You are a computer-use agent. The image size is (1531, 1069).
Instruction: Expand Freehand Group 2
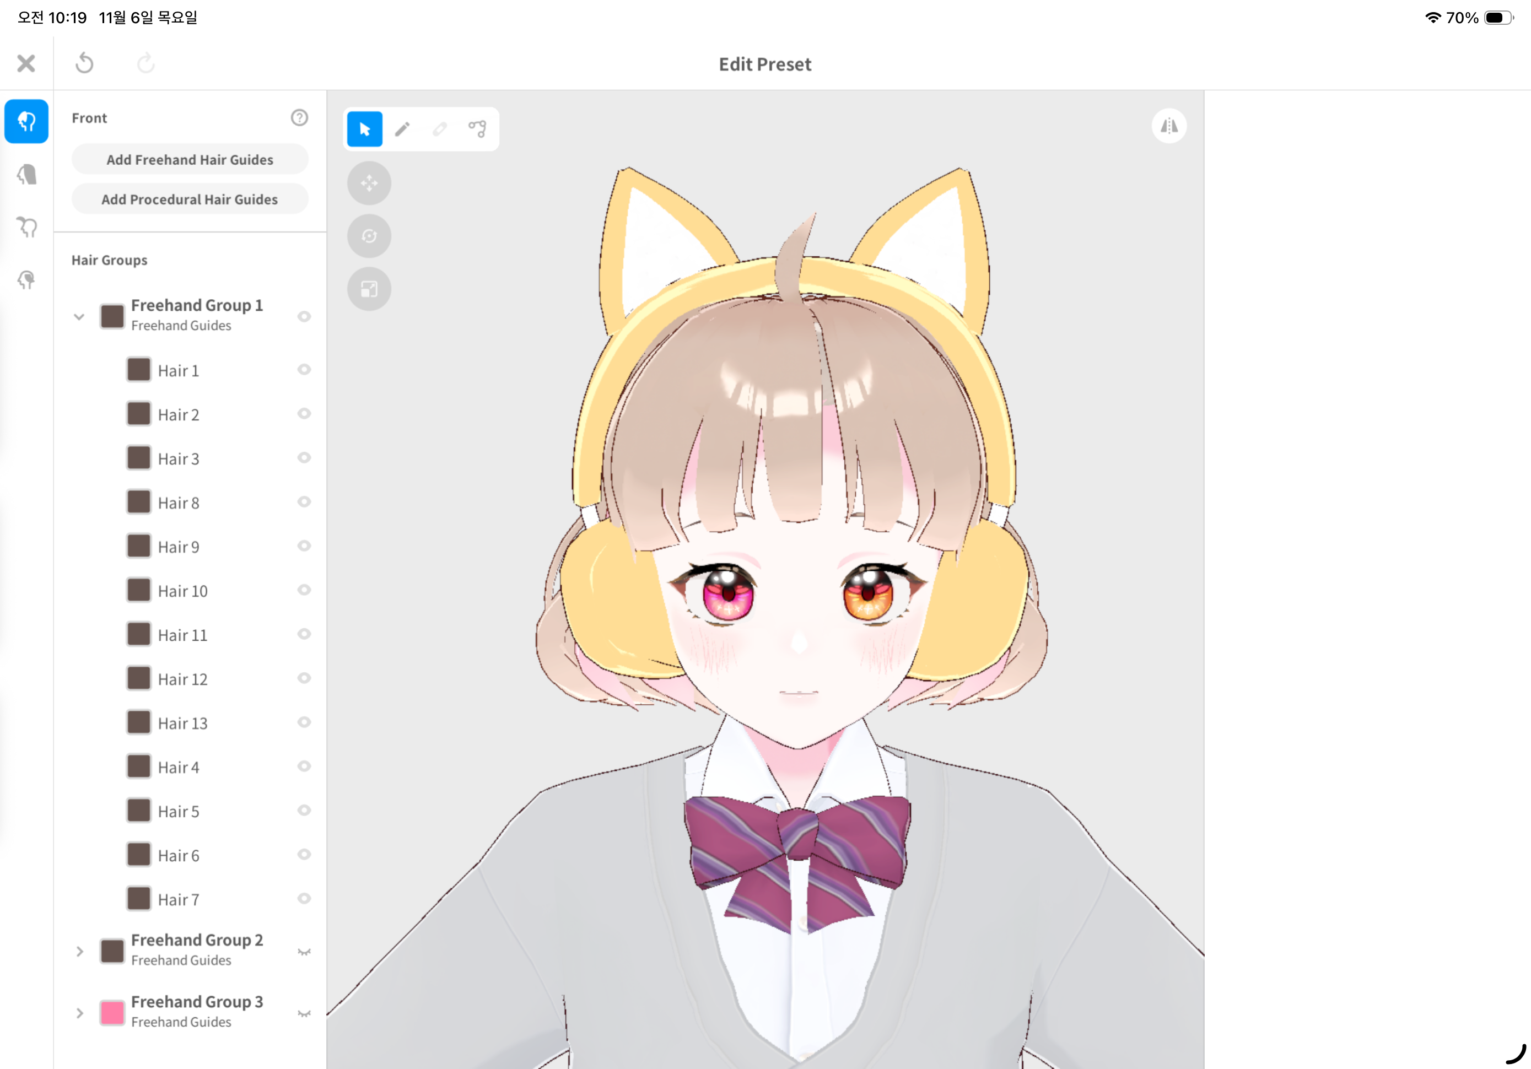(x=79, y=952)
